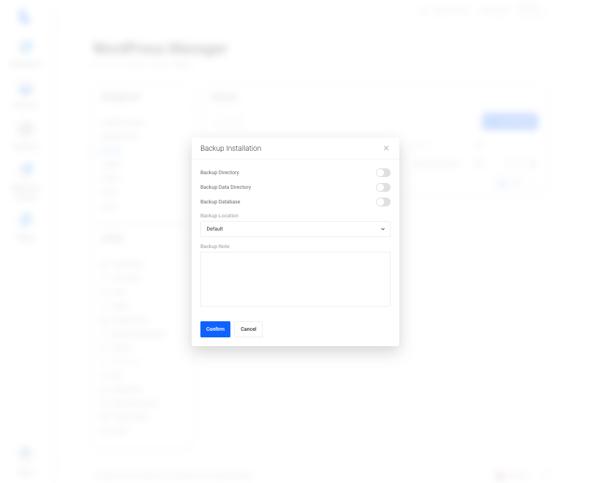591x483 pixels.
Task: Enable the Backup Data Directory toggle
Action: coord(383,187)
